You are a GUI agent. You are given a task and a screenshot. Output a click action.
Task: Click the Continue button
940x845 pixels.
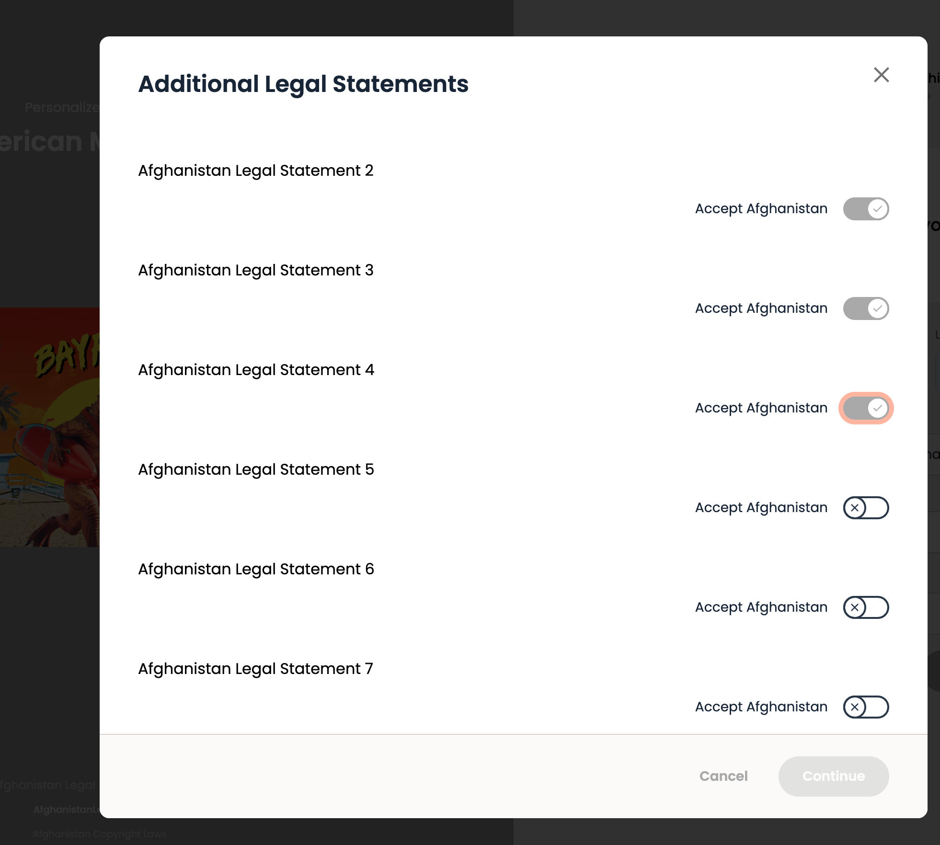pyautogui.click(x=834, y=776)
